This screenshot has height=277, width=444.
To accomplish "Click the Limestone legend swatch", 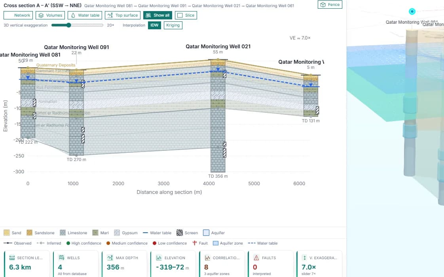I will (63, 233).
